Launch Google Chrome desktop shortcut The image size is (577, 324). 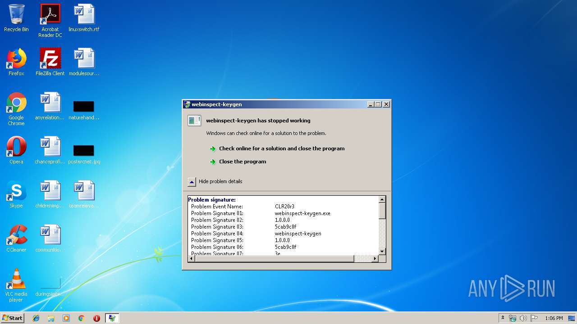pyautogui.click(x=16, y=109)
